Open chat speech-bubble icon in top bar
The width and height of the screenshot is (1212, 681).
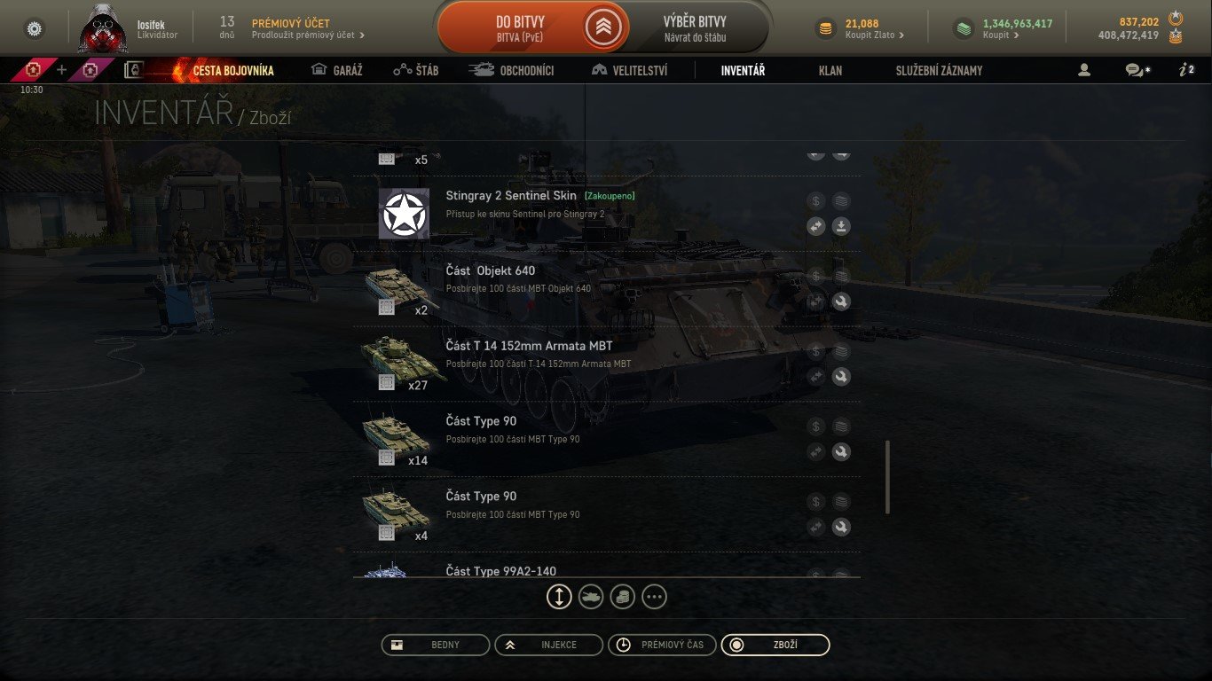coord(1135,70)
